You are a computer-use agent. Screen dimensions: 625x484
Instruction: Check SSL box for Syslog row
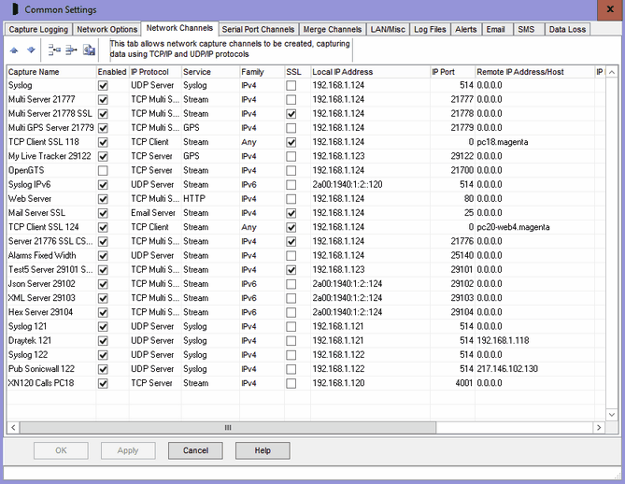[x=292, y=85]
